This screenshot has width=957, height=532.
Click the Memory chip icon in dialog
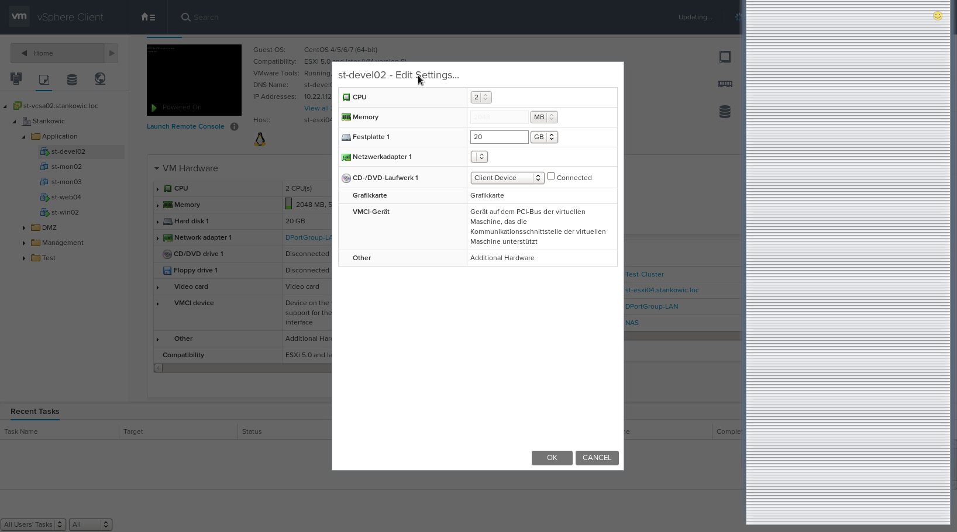(346, 117)
